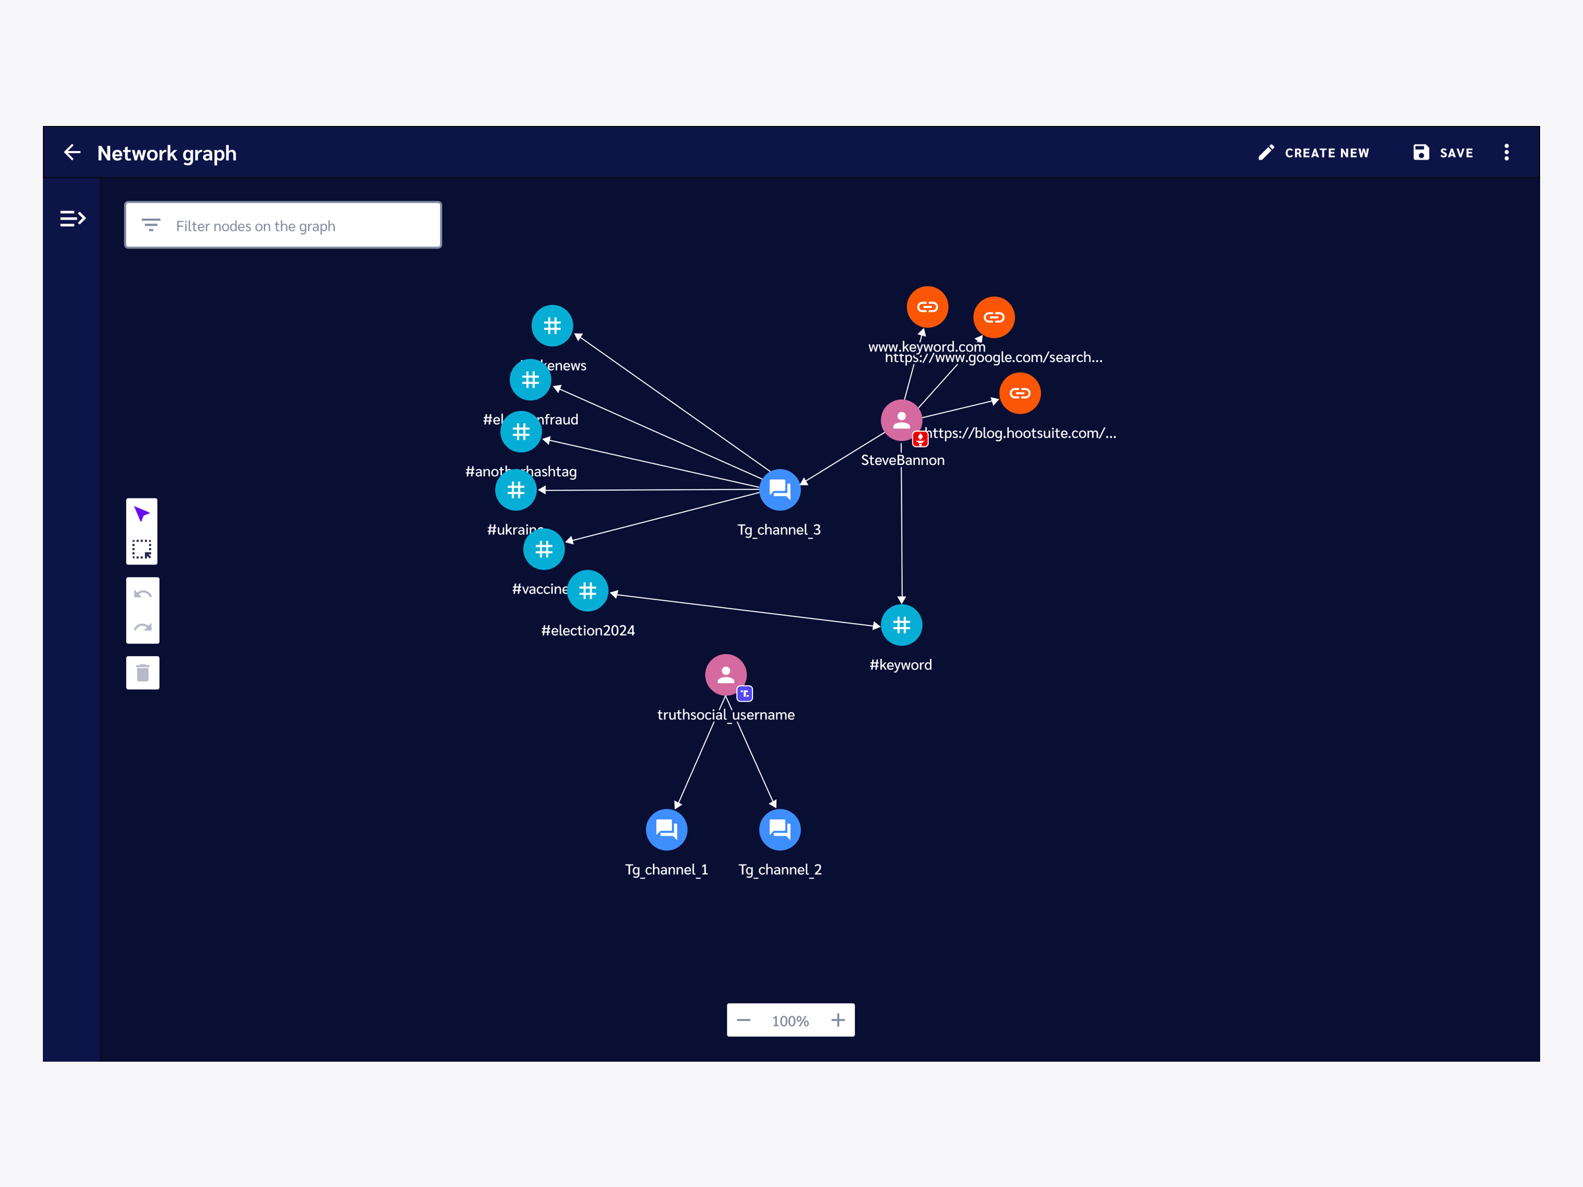The height and width of the screenshot is (1187, 1583).
Task: Select the google.com/search link node
Action: tap(994, 317)
